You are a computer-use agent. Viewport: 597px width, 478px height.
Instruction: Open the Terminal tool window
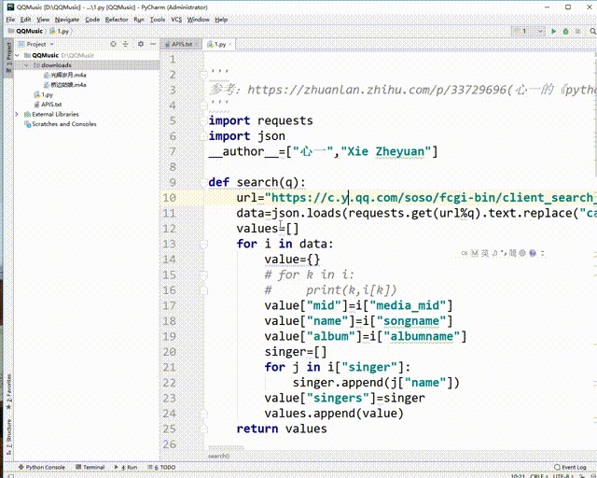click(x=90, y=467)
